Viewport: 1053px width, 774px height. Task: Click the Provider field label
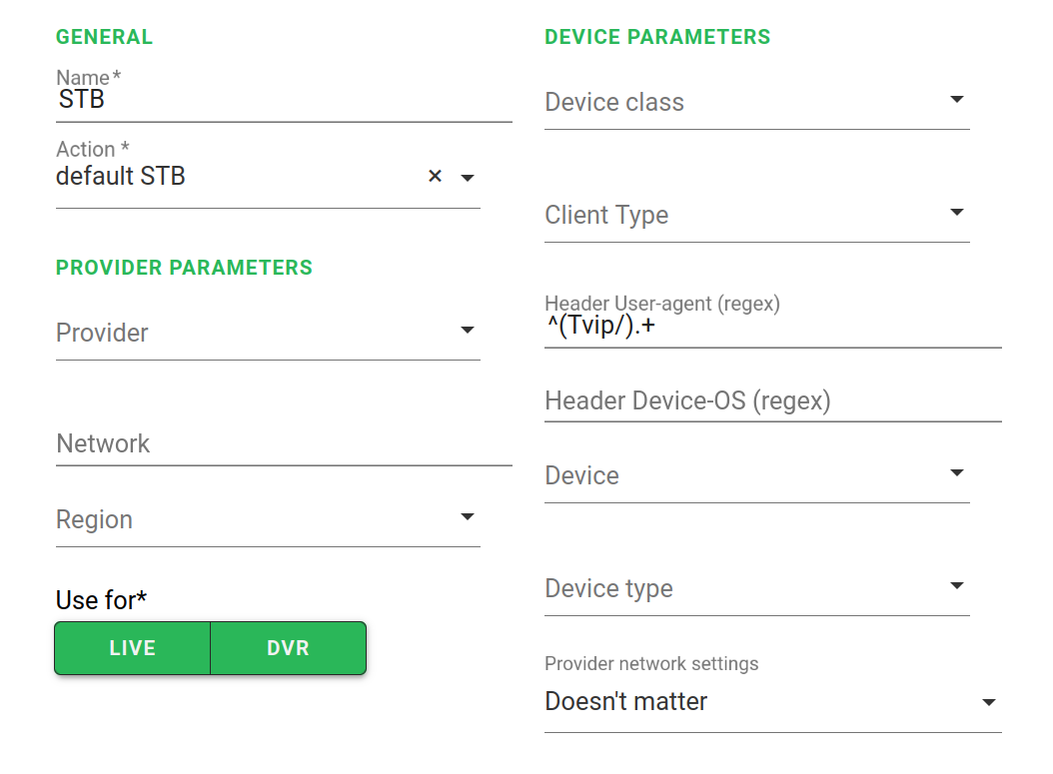pyautogui.click(x=102, y=333)
